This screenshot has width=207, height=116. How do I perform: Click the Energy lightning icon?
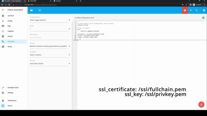point(3,21)
